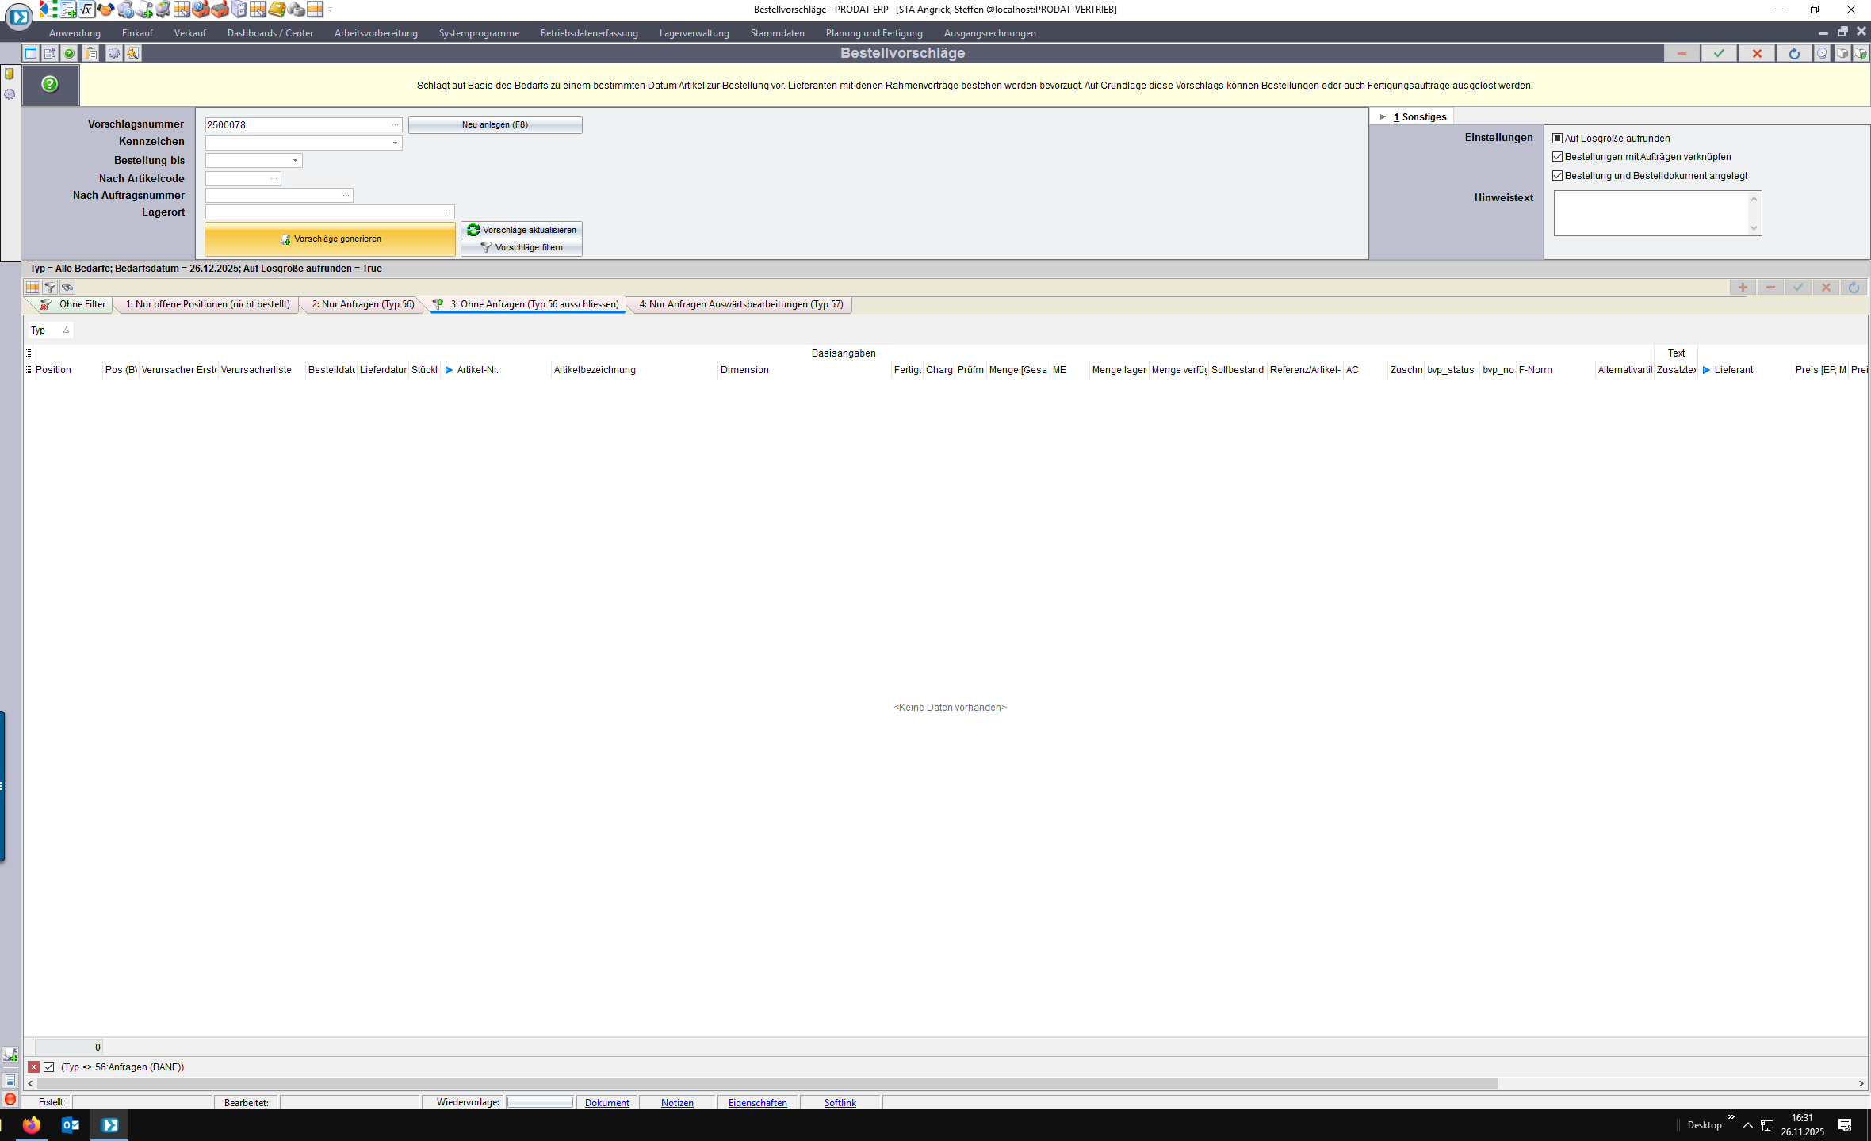This screenshot has height=1141, width=1871.
Task: Click the filter funnel icon above grid tabs
Action: click(50, 287)
